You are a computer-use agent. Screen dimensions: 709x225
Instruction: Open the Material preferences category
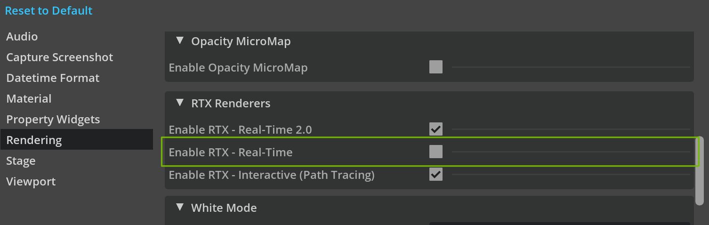29,99
